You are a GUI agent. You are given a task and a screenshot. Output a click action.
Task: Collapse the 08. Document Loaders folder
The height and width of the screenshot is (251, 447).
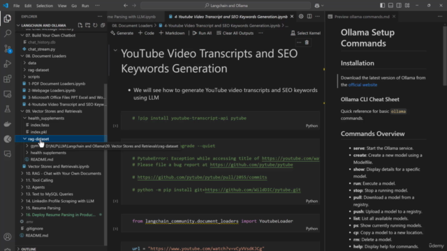coord(22,56)
